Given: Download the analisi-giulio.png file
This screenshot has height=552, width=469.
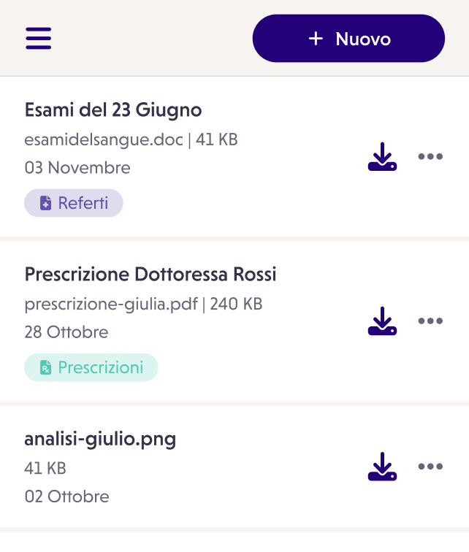Looking at the screenshot, I should click(x=382, y=467).
